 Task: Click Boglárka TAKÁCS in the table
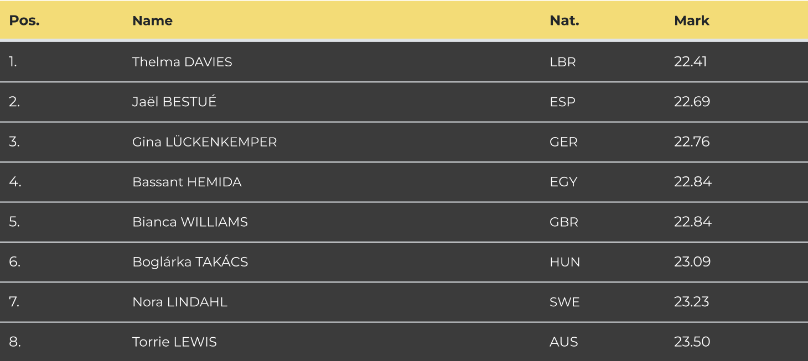pyautogui.click(x=190, y=262)
